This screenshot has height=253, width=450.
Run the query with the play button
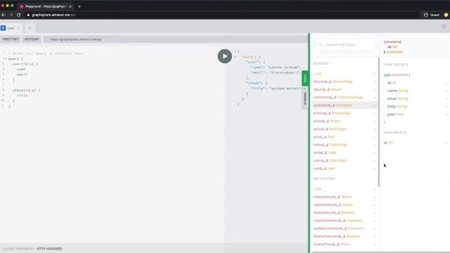[225, 56]
